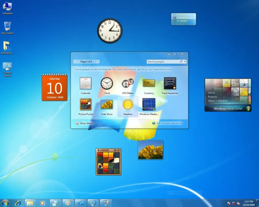Open the Action Center flag tray icon

(229, 203)
